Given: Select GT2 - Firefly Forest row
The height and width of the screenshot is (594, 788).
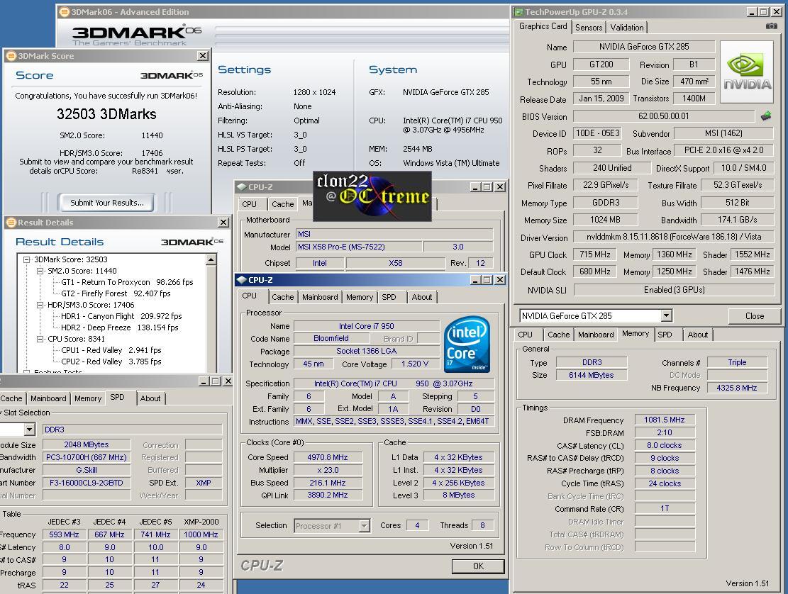Looking at the screenshot, I should 116,293.
